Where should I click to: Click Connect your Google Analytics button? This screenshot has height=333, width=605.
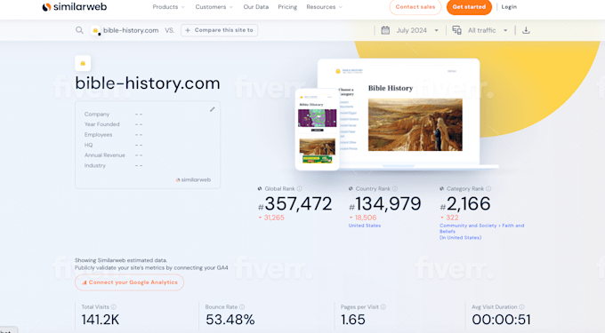click(x=129, y=282)
